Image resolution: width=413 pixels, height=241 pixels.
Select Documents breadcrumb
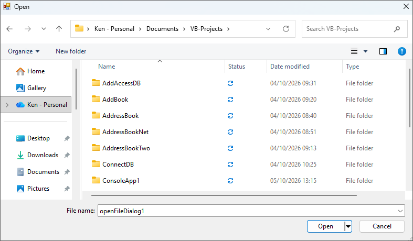[x=162, y=29]
